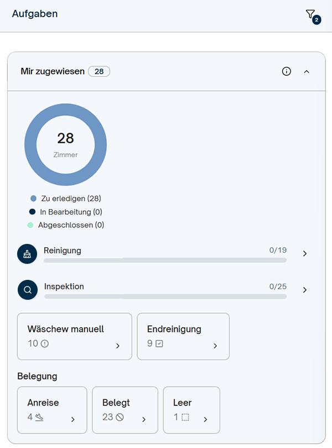
Task: Click the Abgeschlossen legend color dot
Action: pyautogui.click(x=30, y=225)
